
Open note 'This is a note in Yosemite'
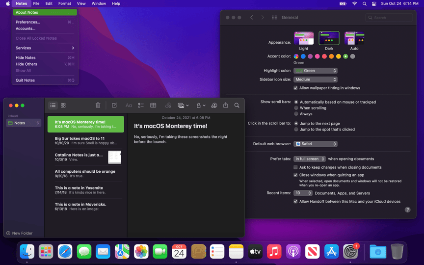click(x=86, y=190)
